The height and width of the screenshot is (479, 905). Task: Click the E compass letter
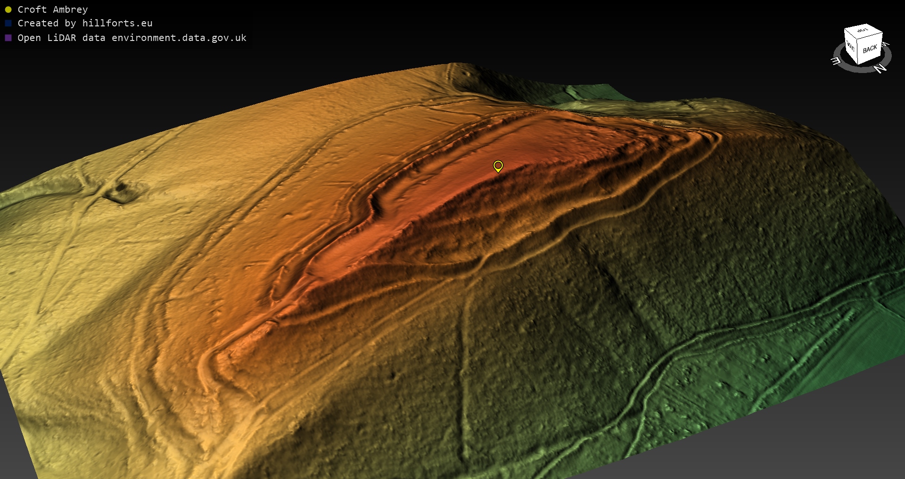[x=835, y=61]
